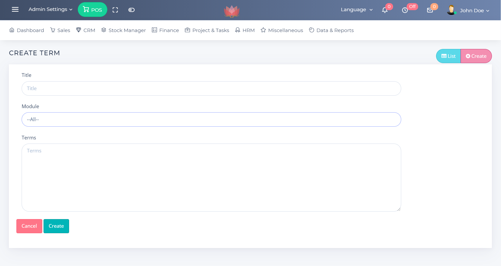Open the Module select showing --All--
Screen dimensions: 501x266
click(x=211, y=120)
